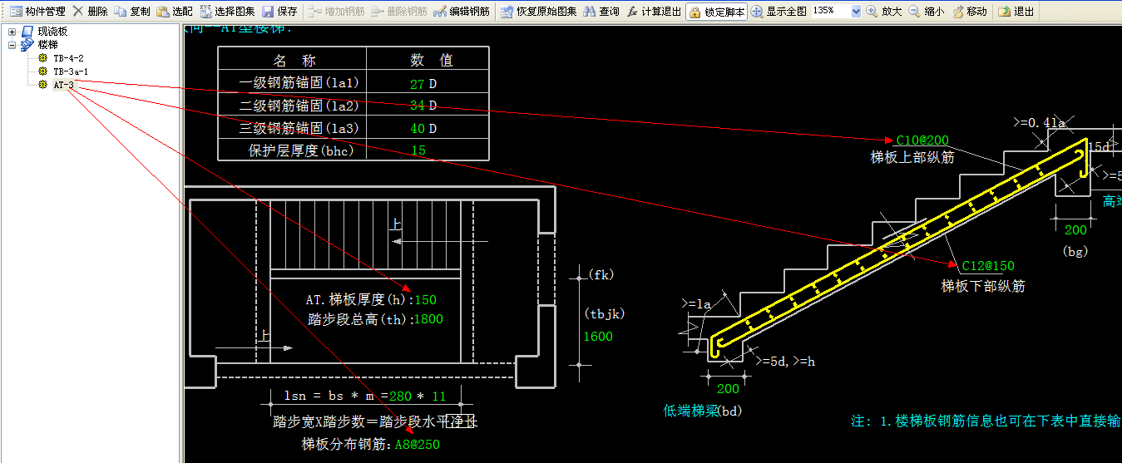Click the 三级钢筋锚固(la3) row label

coord(298,128)
